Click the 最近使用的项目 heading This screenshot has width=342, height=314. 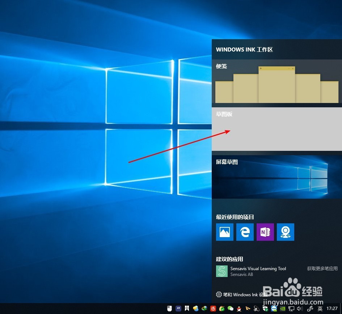(x=235, y=217)
